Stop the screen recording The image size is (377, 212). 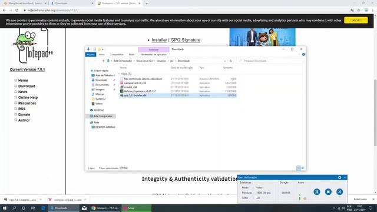[328, 191]
